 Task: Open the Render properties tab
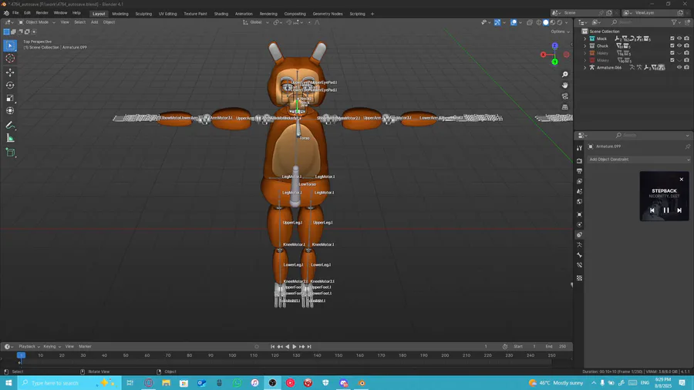pyautogui.click(x=579, y=161)
